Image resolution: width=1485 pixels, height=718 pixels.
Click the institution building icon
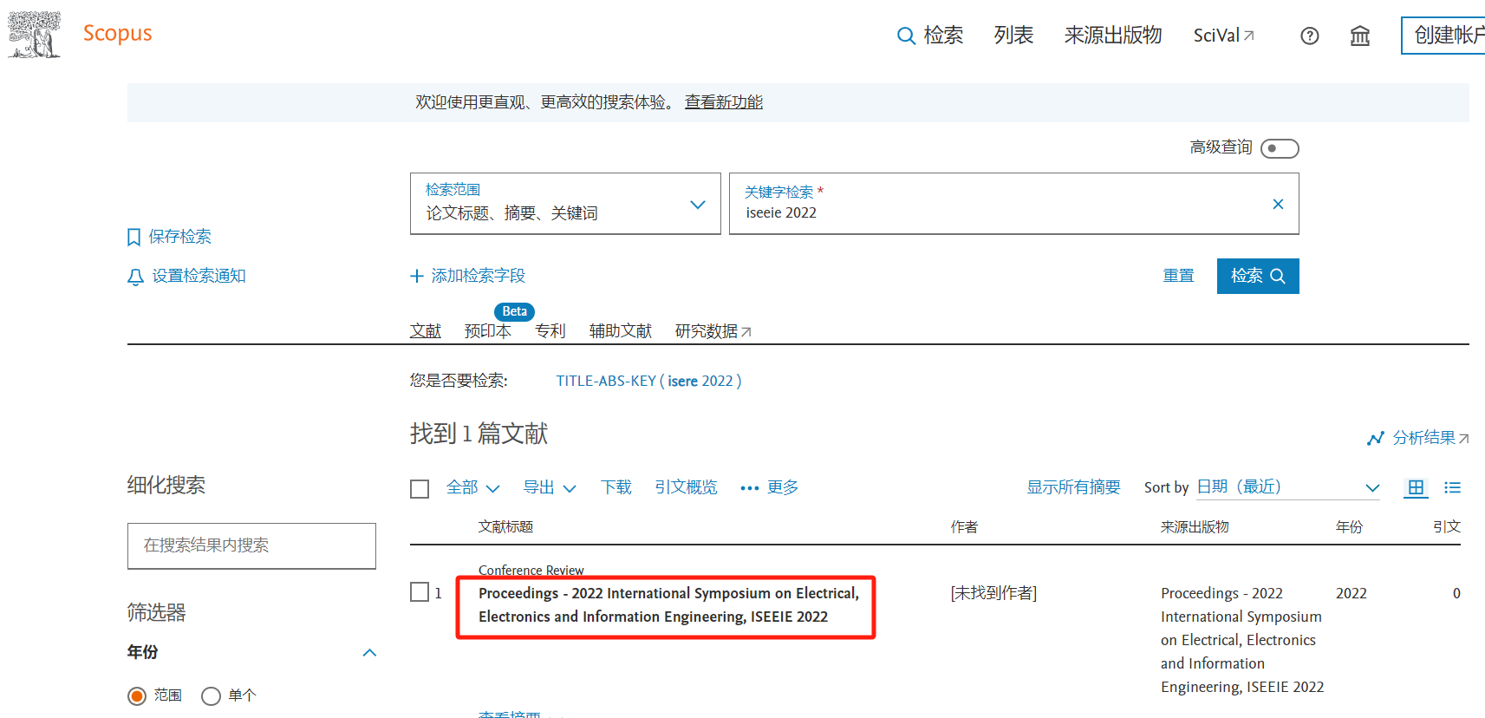pos(1359,36)
